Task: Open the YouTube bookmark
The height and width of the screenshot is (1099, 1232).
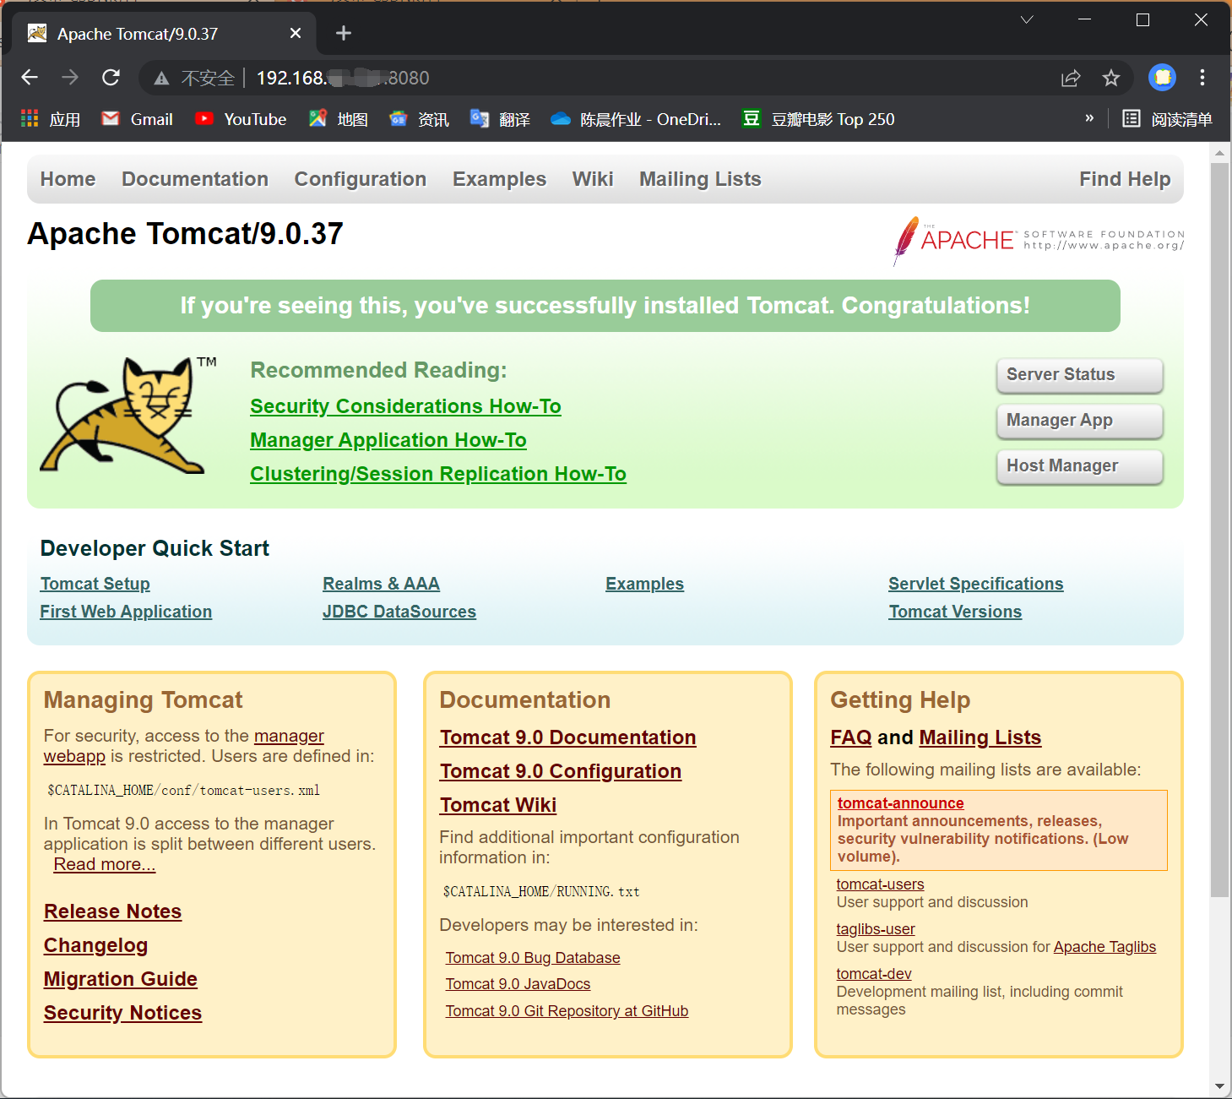Action: tap(241, 119)
